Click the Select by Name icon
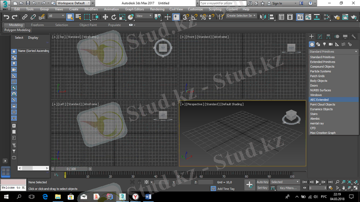Image resolution: width=360 pixels, height=202 pixels. [79, 17]
